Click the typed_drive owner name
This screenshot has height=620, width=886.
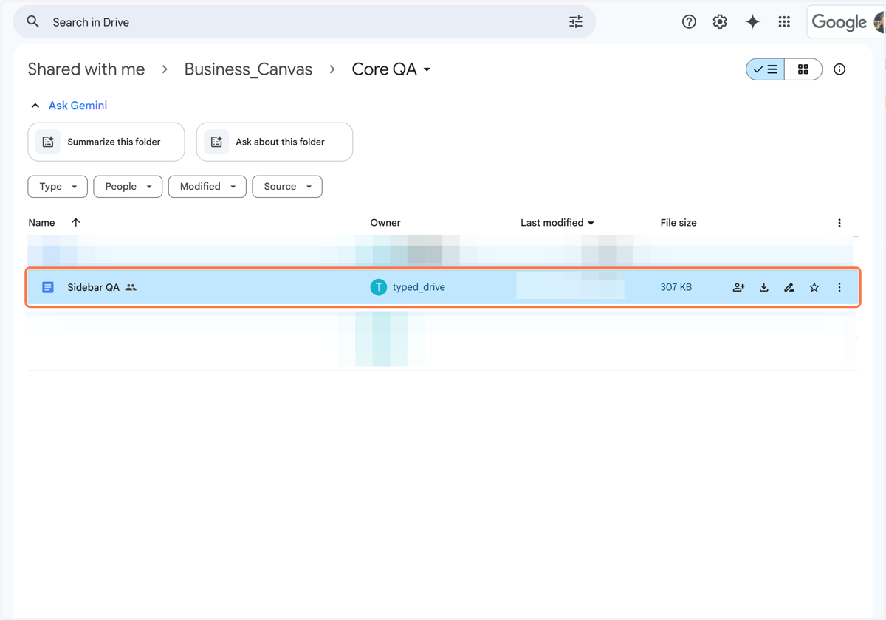419,287
